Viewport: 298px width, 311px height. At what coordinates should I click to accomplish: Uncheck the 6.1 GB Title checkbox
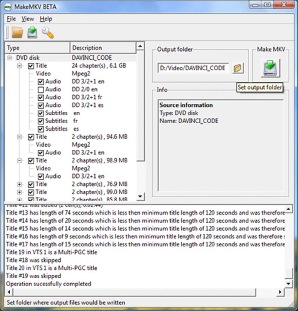tap(31, 66)
